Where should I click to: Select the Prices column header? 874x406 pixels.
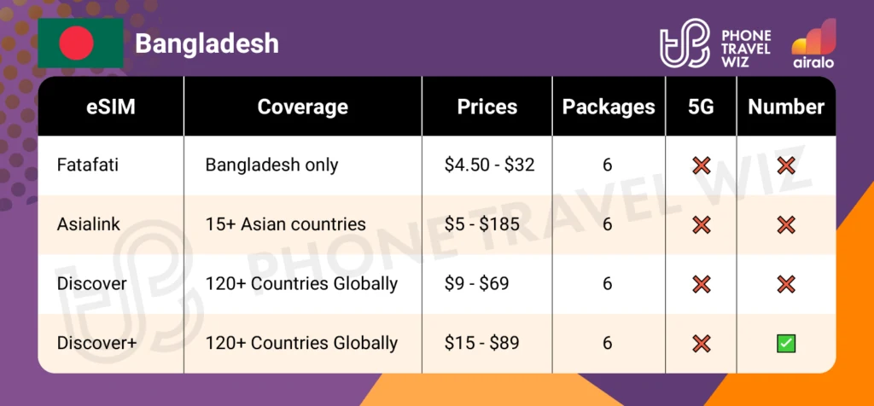coord(487,107)
